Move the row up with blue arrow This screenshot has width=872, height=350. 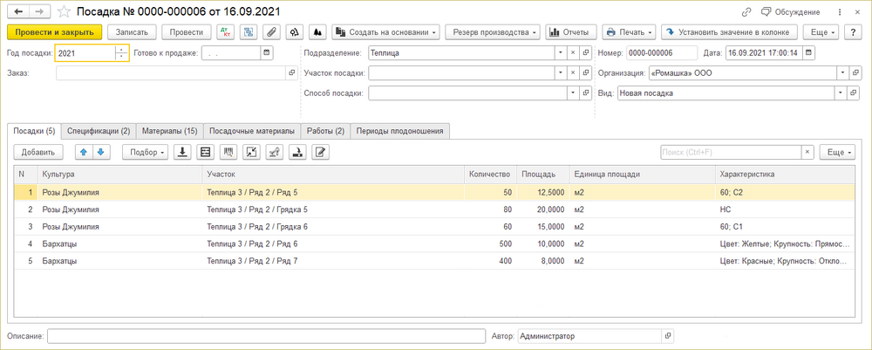pyautogui.click(x=84, y=152)
